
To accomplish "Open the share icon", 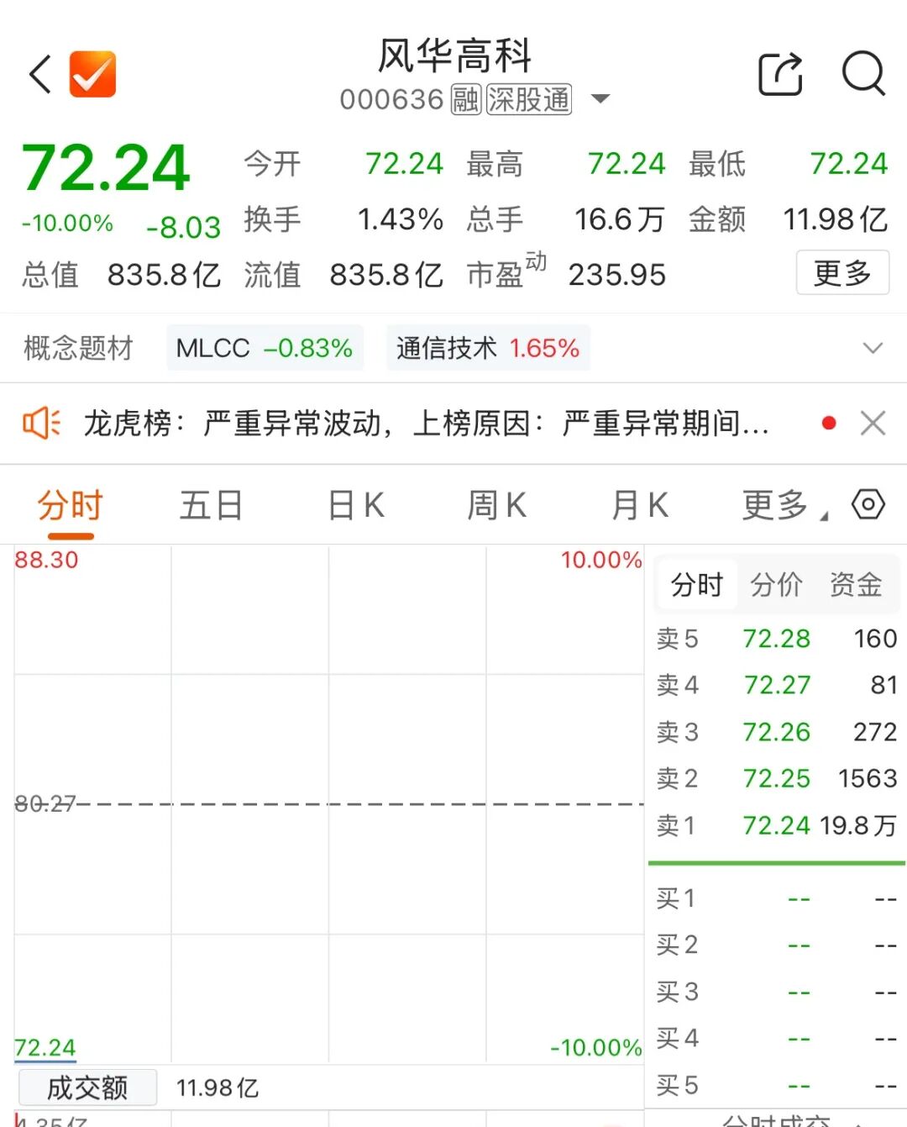I will [x=781, y=74].
